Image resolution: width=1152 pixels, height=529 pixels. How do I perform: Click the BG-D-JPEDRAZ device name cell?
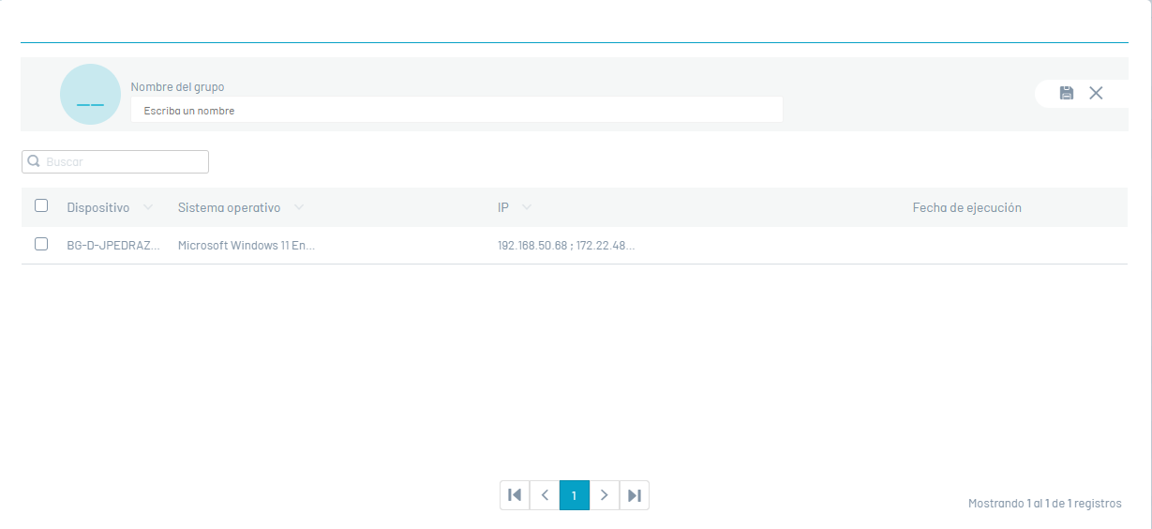coord(112,245)
